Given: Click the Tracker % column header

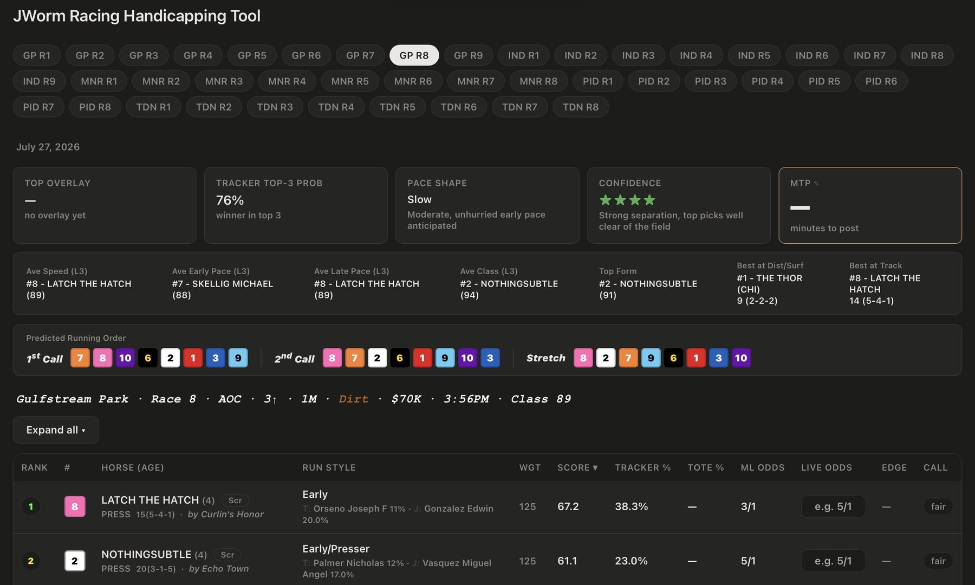Looking at the screenshot, I should click(643, 467).
